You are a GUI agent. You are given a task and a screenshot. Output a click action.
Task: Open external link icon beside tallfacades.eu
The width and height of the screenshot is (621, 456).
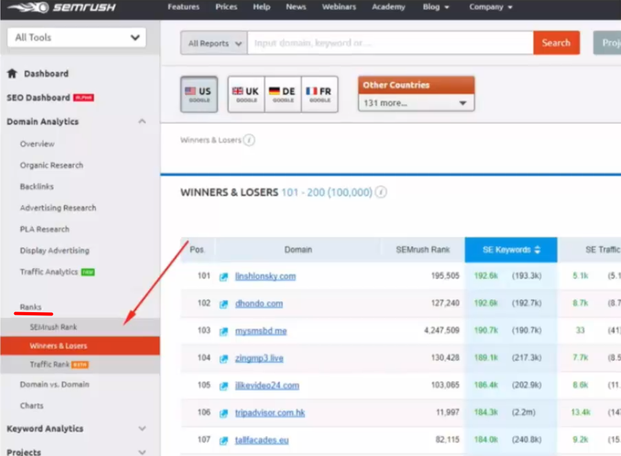click(224, 441)
